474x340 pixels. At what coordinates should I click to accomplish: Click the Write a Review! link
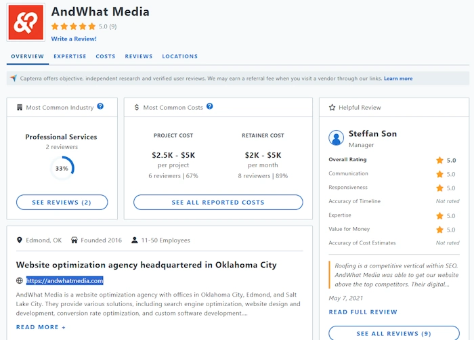coord(74,39)
